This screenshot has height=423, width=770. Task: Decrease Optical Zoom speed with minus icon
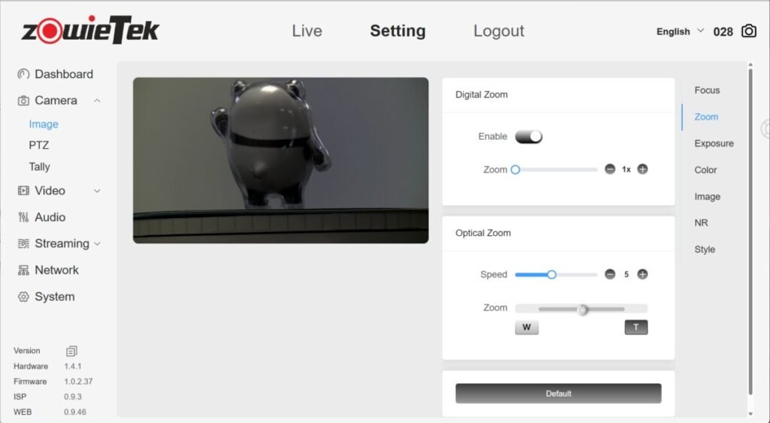pos(610,274)
